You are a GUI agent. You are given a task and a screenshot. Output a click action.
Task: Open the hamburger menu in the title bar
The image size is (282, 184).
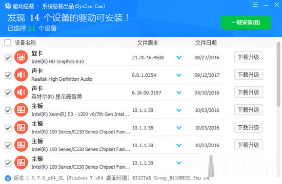click(x=255, y=5)
